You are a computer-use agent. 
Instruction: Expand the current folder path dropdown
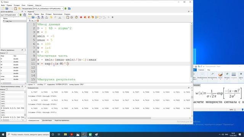62,8
